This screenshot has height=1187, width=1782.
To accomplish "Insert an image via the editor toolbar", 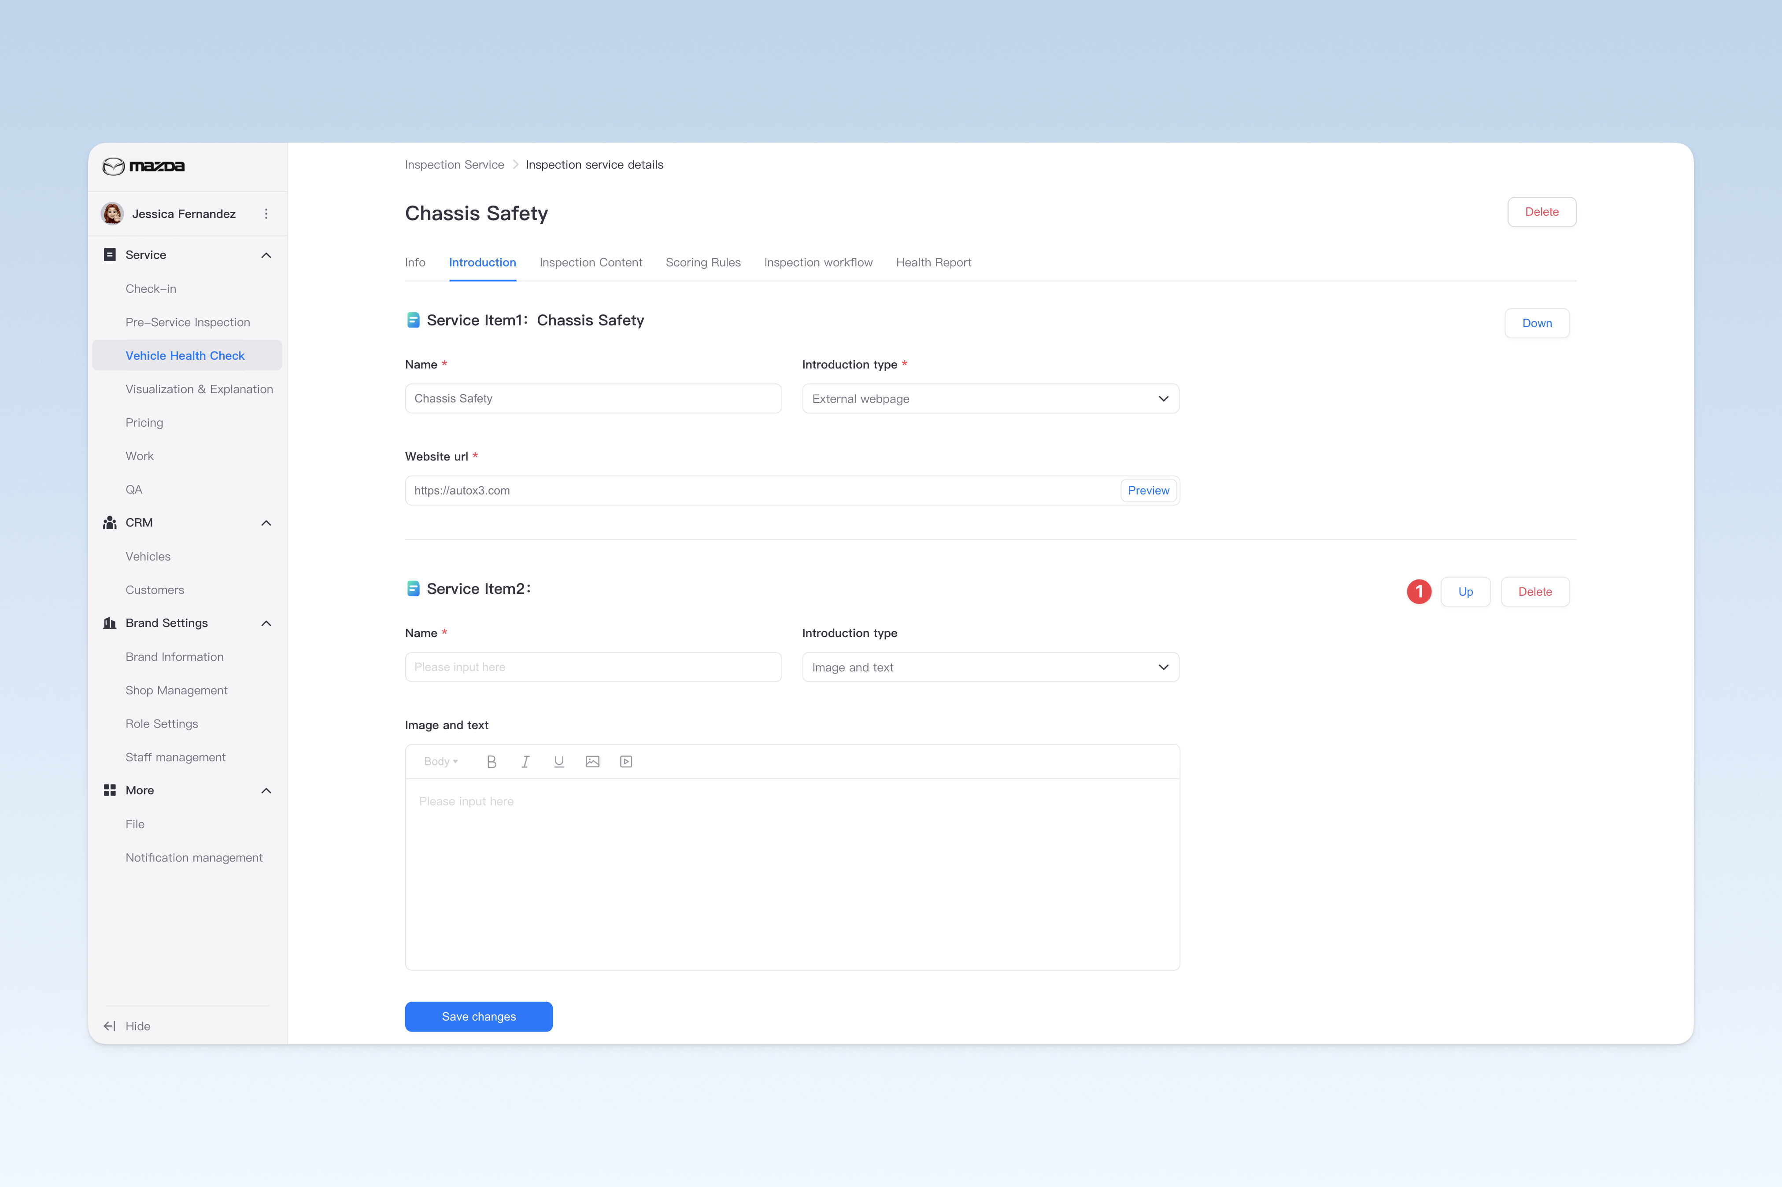I will pyautogui.click(x=592, y=762).
